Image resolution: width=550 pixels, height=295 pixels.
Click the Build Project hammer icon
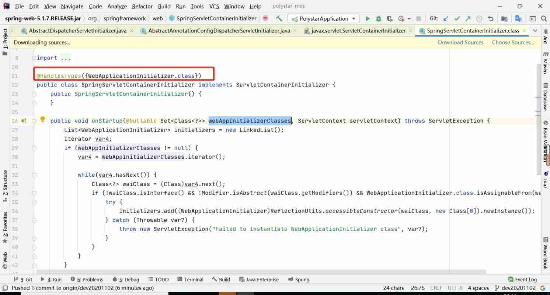(279, 18)
